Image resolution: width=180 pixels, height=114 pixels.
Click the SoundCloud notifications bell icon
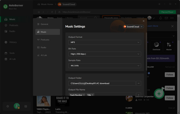coord(160,18)
